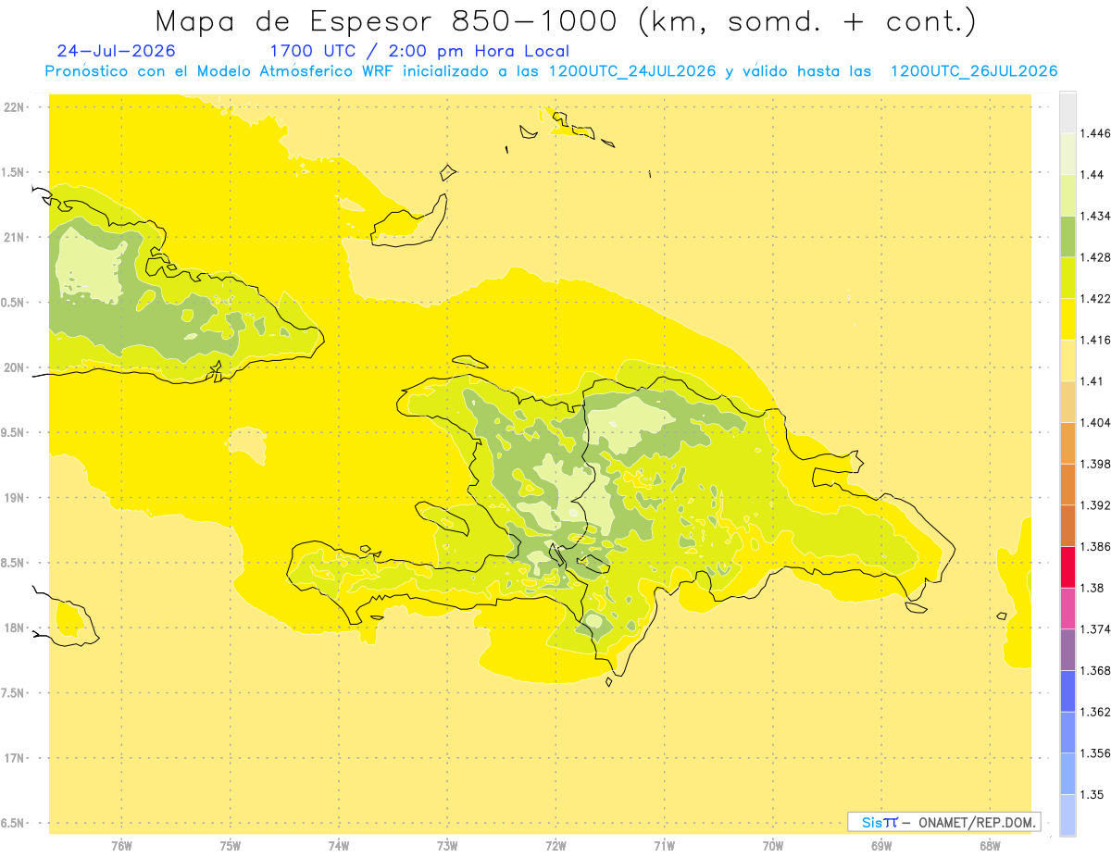The height and width of the screenshot is (858, 1111).
Task: Click the 70W longitude axis label
Action: coord(773,845)
